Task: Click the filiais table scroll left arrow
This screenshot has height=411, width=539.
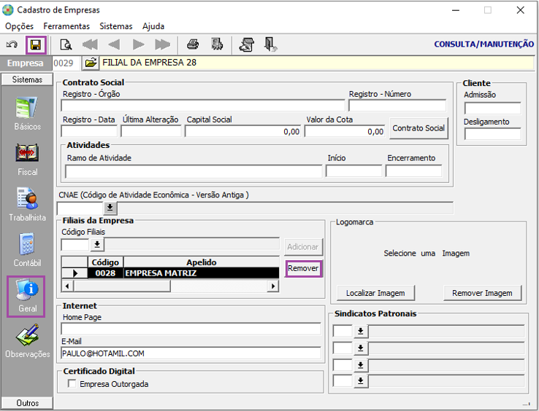Action: (x=67, y=286)
